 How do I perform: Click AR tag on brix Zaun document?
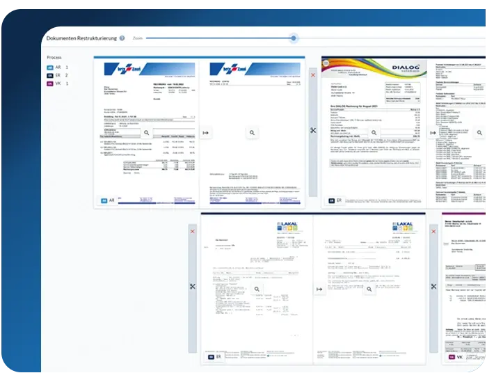pyautogui.click(x=108, y=200)
